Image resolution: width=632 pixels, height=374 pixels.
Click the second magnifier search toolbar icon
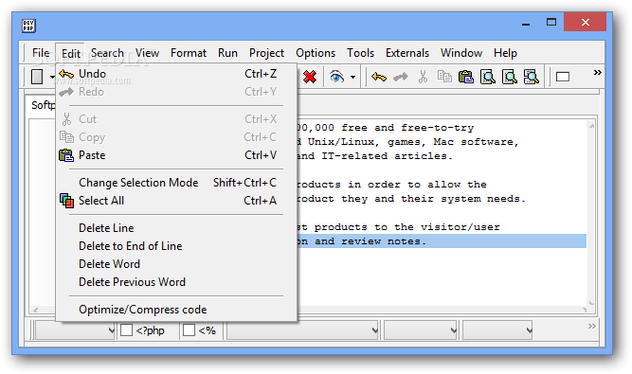[x=510, y=77]
